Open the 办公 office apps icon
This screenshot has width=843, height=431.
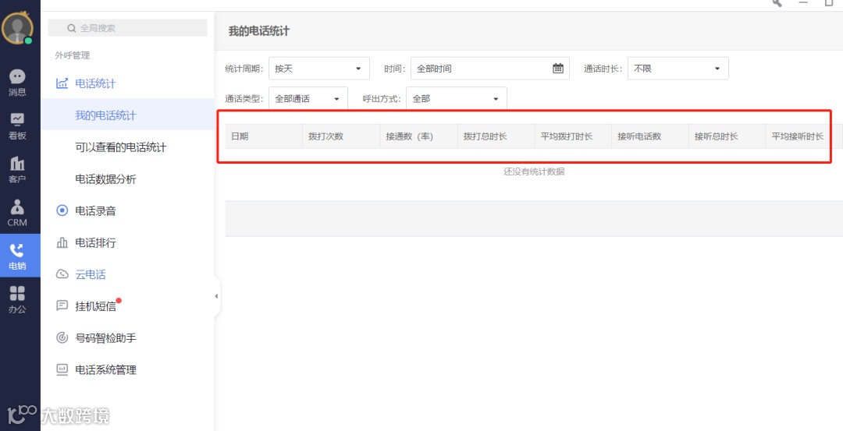click(x=17, y=299)
